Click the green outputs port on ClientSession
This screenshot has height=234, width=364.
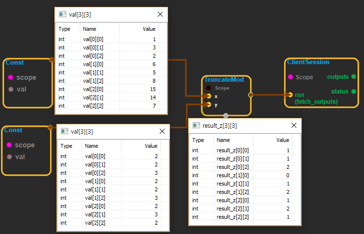click(x=354, y=77)
